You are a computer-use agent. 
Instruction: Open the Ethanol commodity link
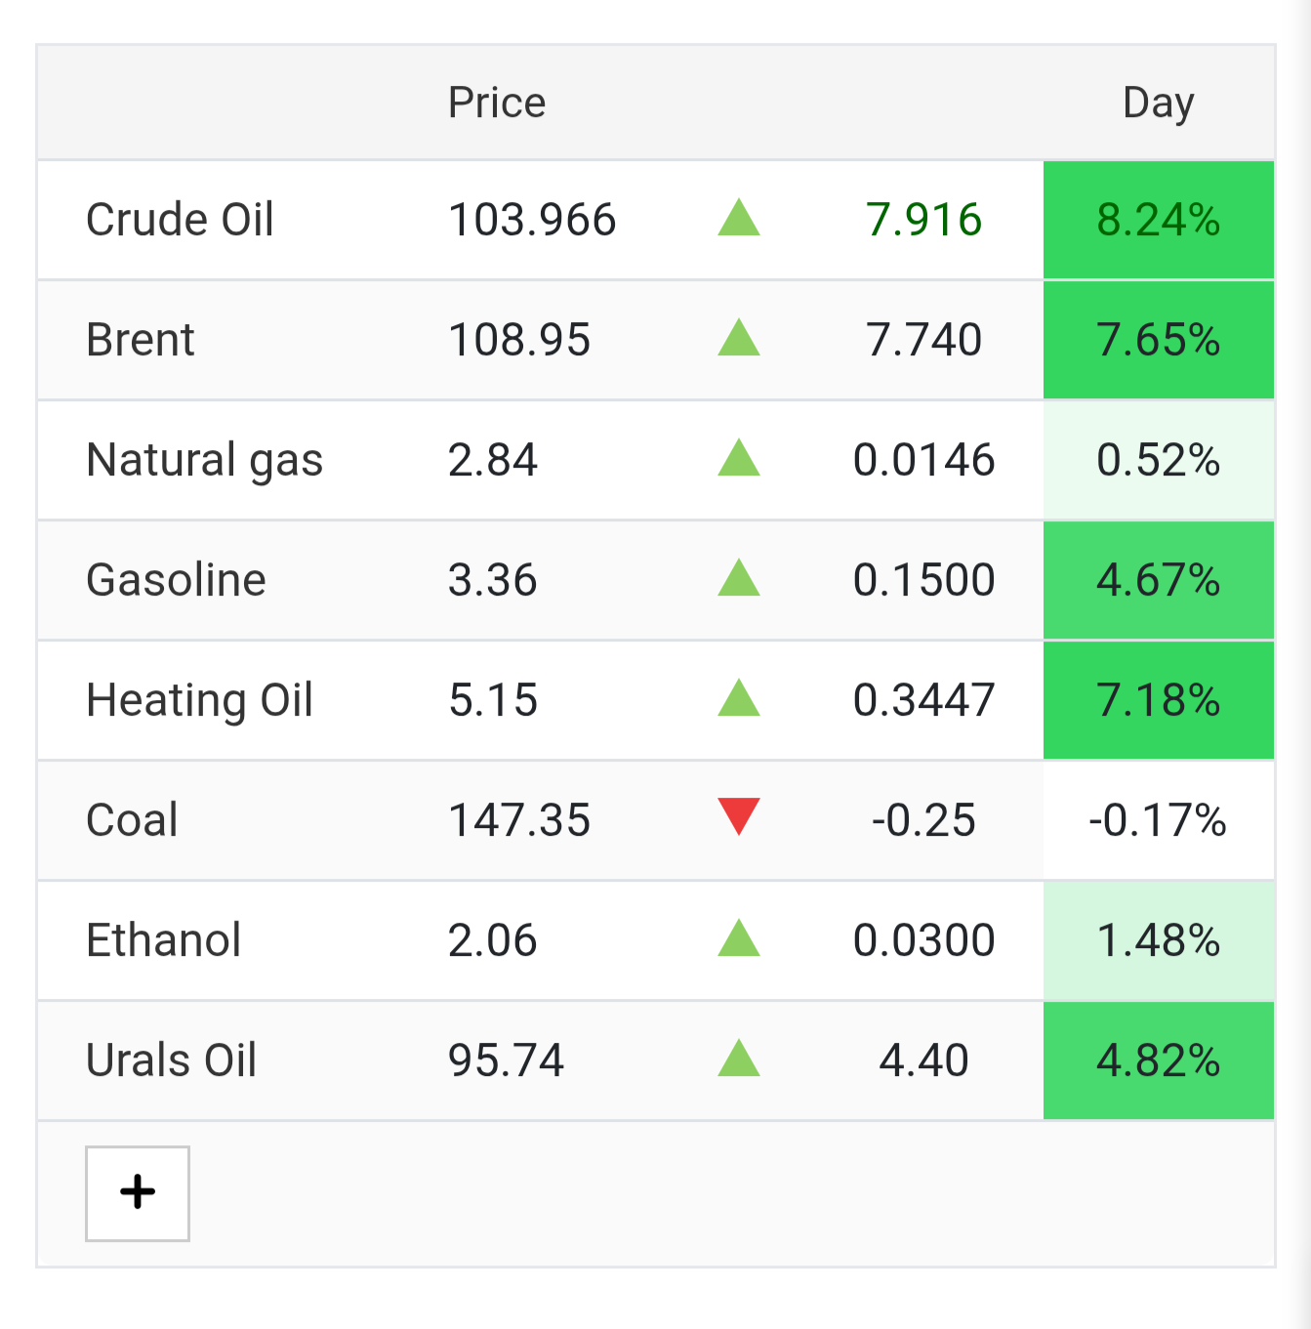pos(163,940)
